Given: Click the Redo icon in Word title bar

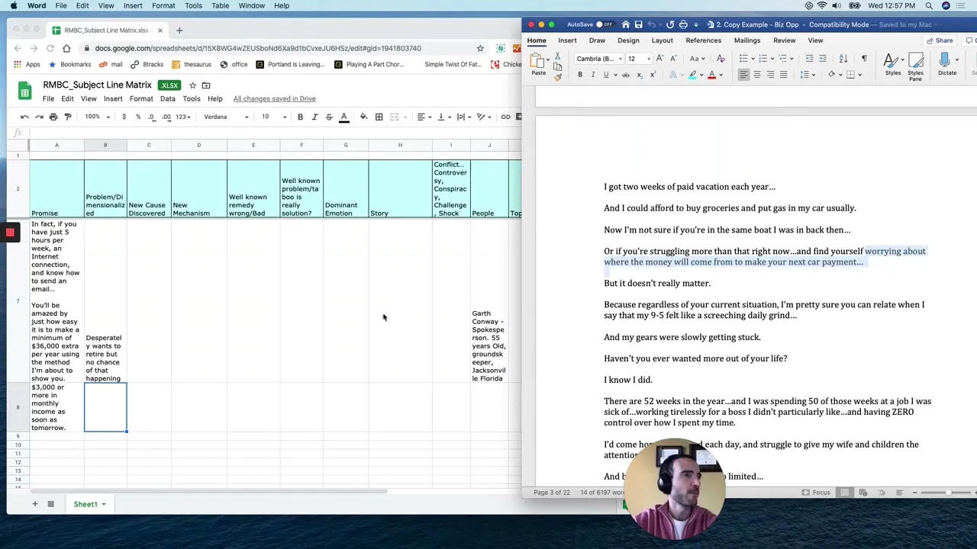Looking at the screenshot, I should coord(669,24).
